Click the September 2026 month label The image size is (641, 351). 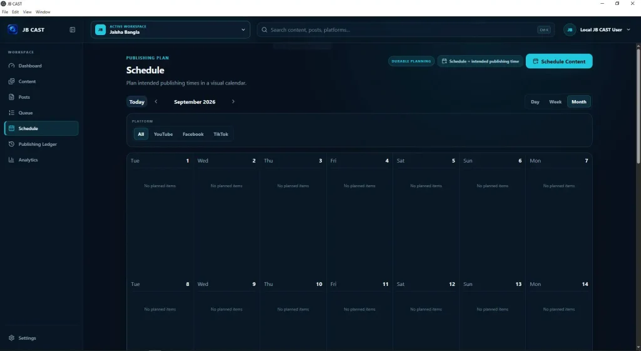click(195, 102)
